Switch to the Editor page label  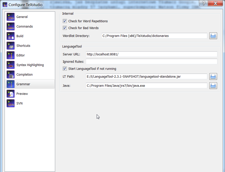click(x=21, y=55)
